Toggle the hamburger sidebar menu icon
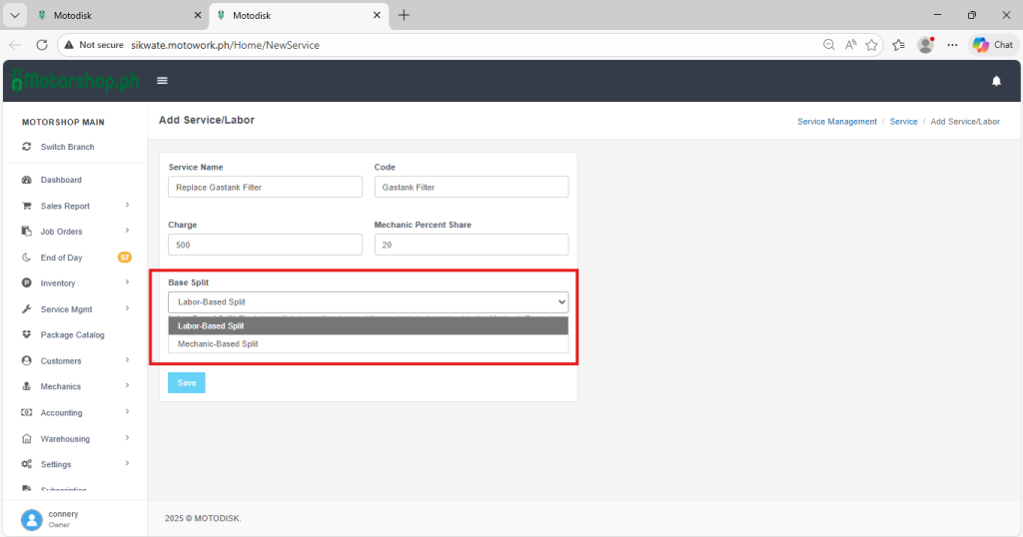Viewport: 1023px width, 537px height. 162,81
